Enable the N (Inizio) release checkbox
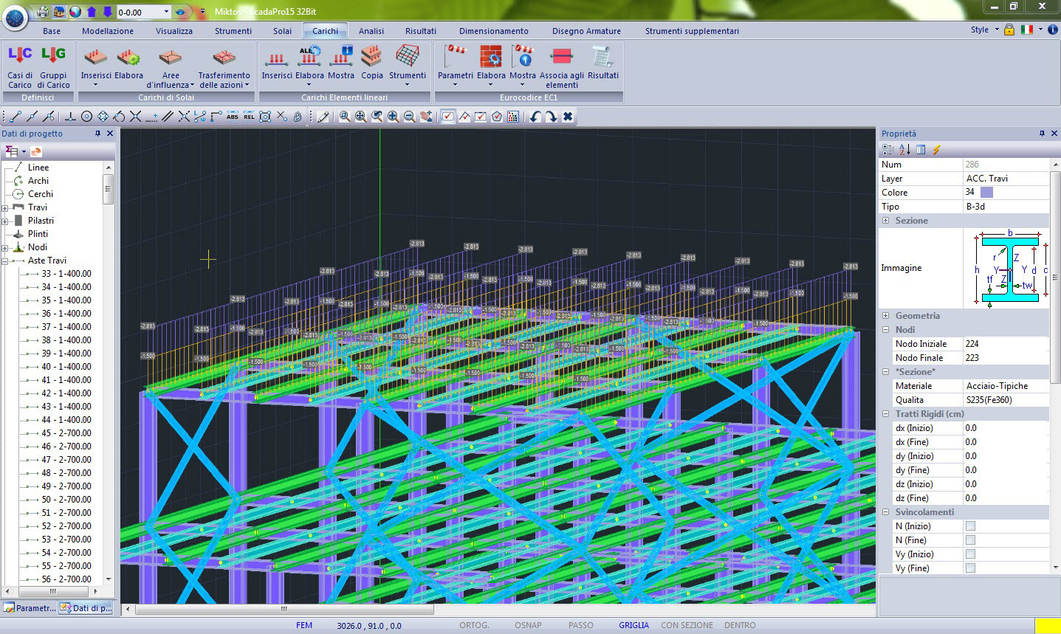The width and height of the screenshot is (1061, 634). click(970, 526)
